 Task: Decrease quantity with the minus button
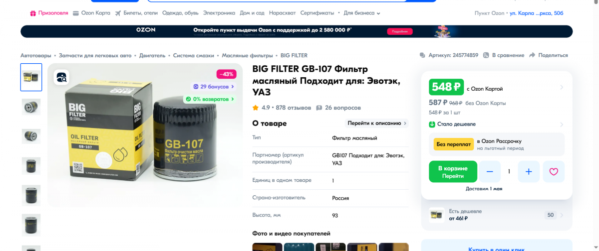tap(490, 172)
